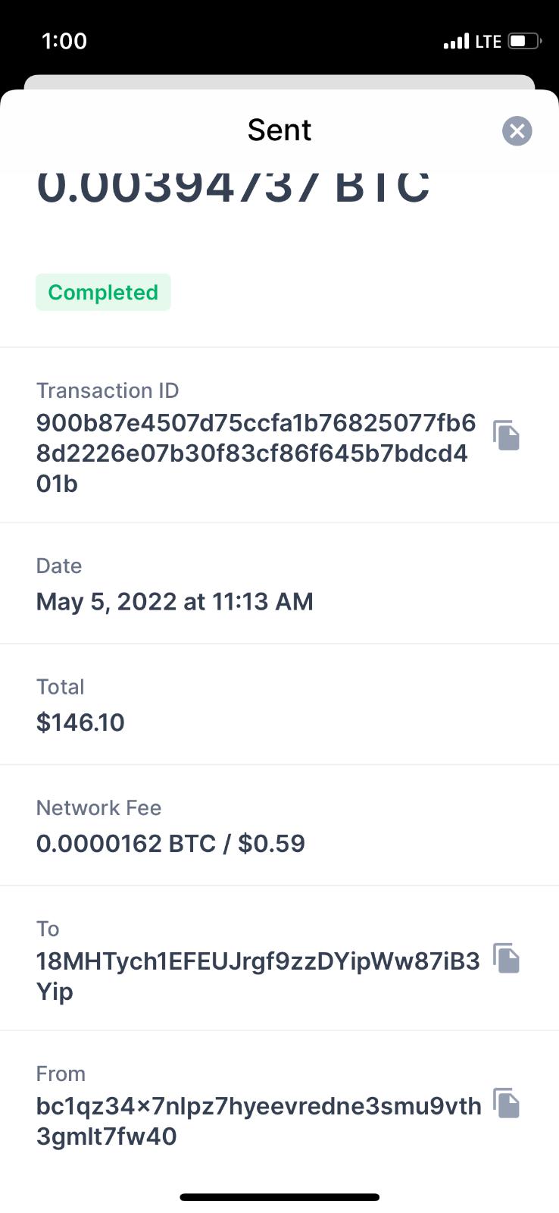
Task: Tap the Sent sheet title
Action: (279, 130)
